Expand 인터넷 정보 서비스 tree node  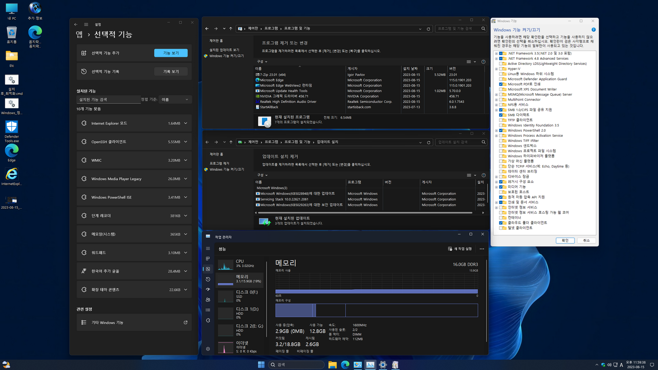tap(496, 208)
